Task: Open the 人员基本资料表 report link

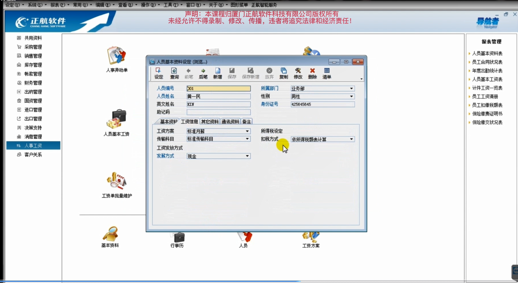Action: pyautogui.click(x=487, y=53)
